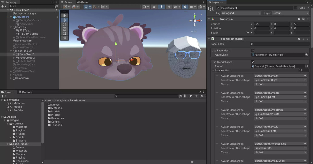Open the object picker for the Face Mesh field
Screen dimensions: 313x164
(306, 55)
